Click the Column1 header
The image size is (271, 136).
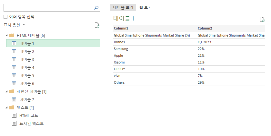click(x=155, y=28)
